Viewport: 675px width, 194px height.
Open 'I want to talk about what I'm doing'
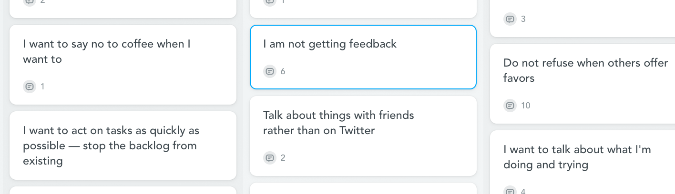[x=583, y=162]
